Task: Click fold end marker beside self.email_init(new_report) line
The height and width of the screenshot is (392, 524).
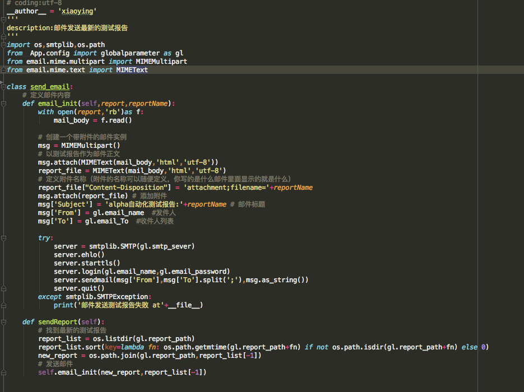Action: pyautogui.click(x=3, y=372)
